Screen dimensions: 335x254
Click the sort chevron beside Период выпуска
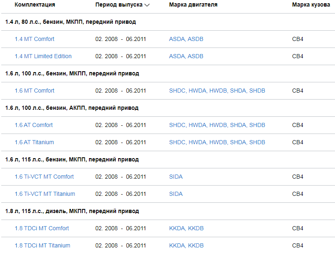(x=147, y=5)
